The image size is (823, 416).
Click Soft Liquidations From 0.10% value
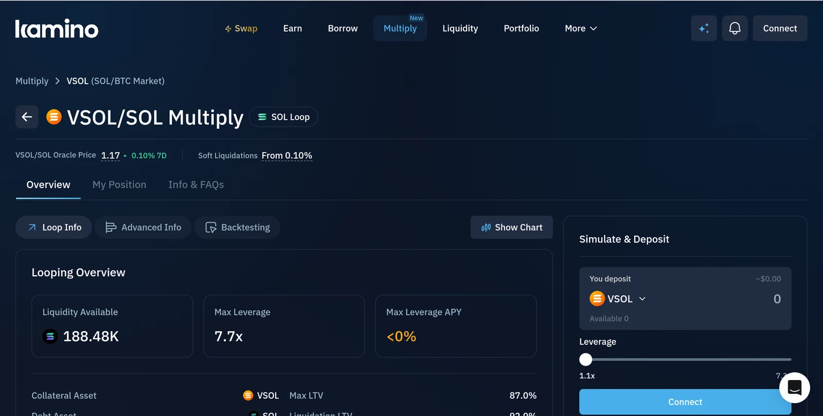[x=287, y=156]
